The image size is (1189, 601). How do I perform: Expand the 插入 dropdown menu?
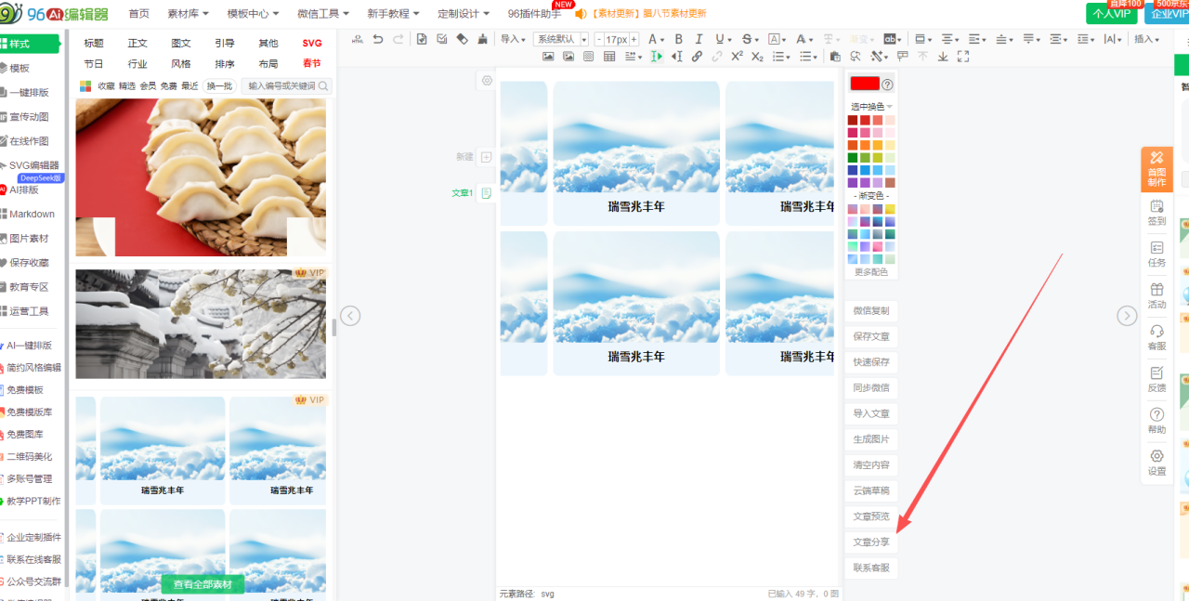(x=1147, y=39)
